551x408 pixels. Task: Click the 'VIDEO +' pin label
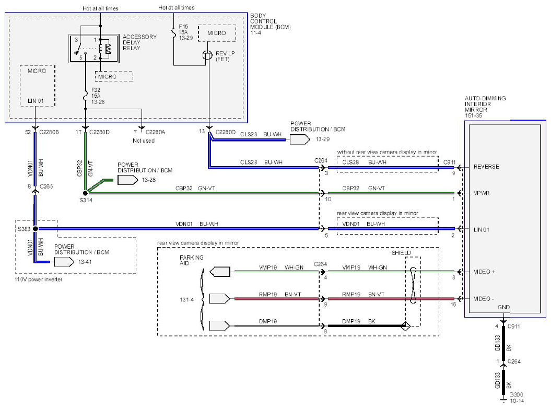[484, 272]
